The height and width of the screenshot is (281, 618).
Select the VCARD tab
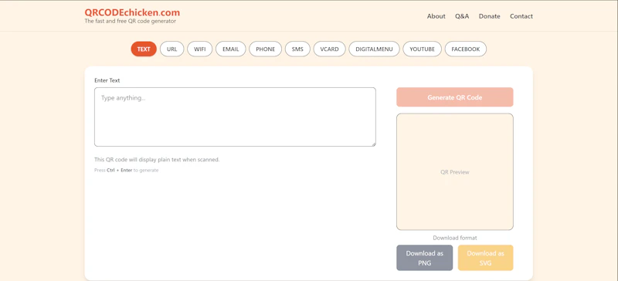point(330,49)
